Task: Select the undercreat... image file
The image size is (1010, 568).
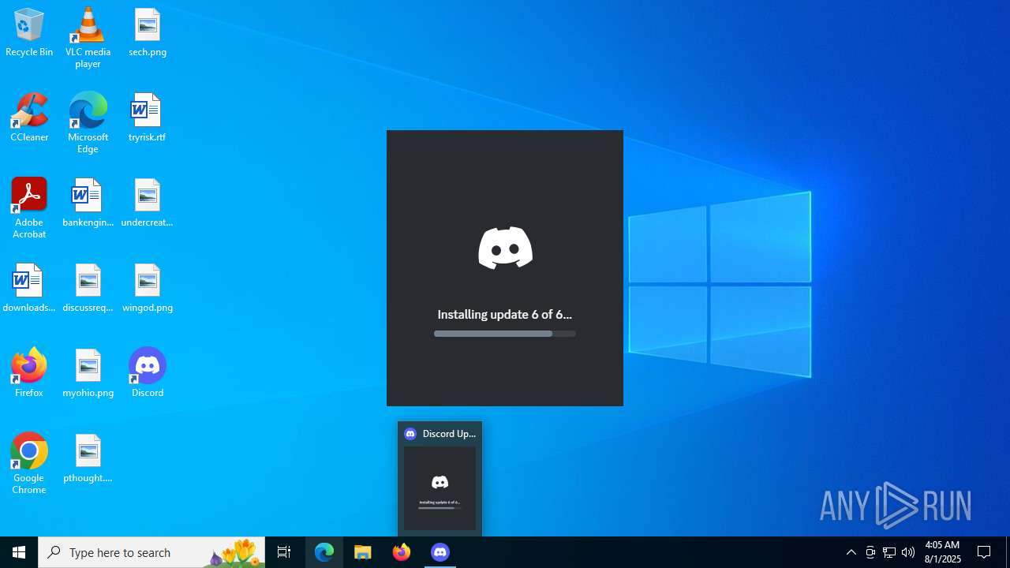Action: (148, 203)
